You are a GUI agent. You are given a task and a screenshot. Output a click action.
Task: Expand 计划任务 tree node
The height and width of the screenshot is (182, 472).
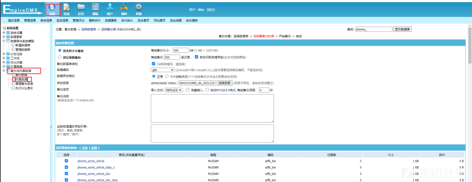pyautogui.click(x=3, y=54)
